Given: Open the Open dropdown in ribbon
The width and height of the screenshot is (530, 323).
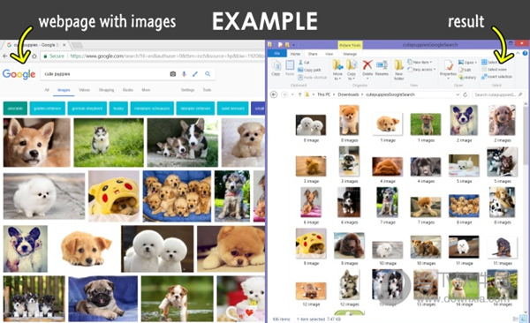Looking at the screenshot, I should (x=468, y=63).
